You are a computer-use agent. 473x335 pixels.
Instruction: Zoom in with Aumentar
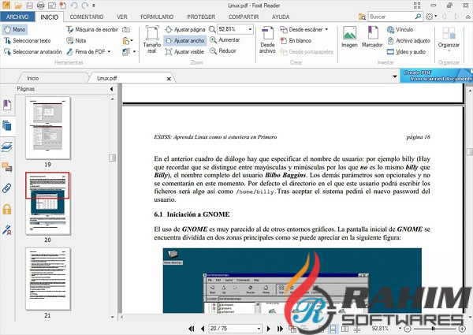click(x=225, y=39)
